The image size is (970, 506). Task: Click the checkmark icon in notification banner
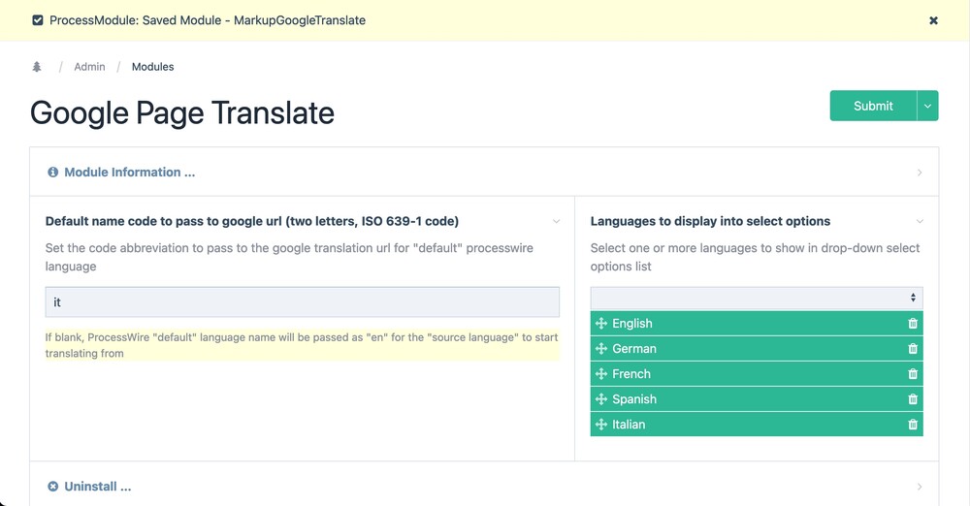point(38,20)
